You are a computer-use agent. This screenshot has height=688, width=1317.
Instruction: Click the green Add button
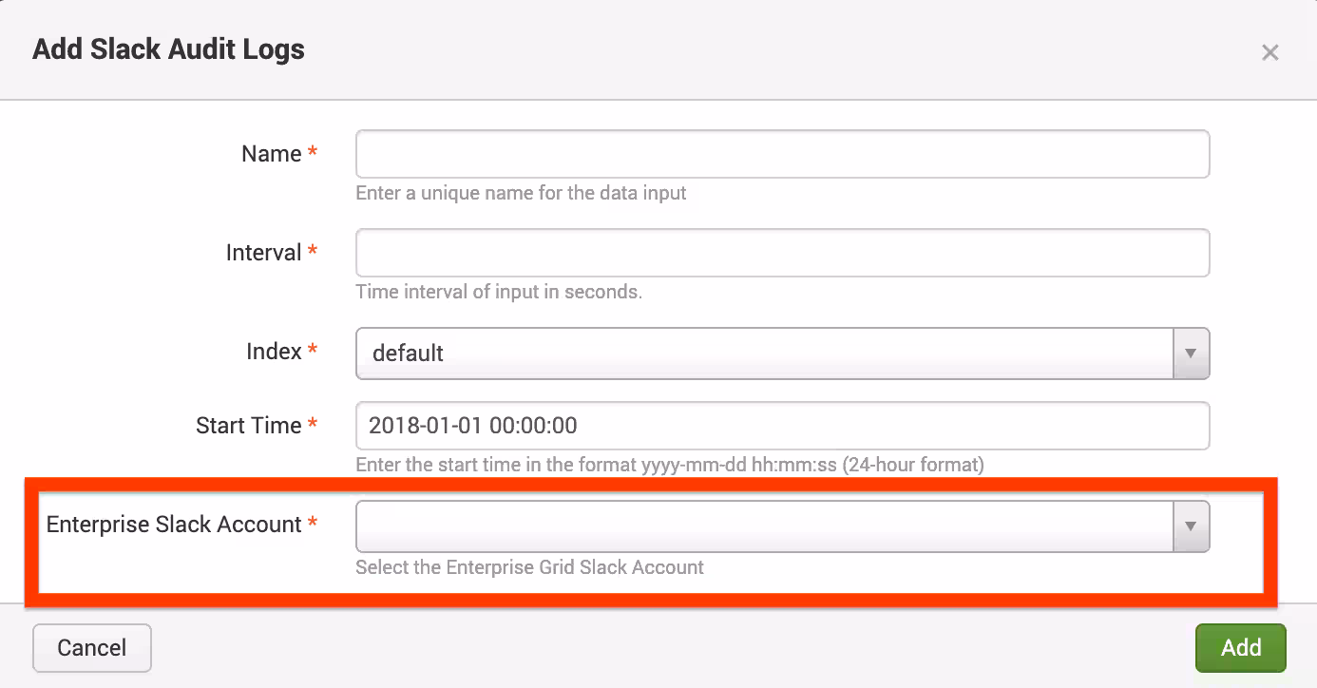click(1240, 648)
